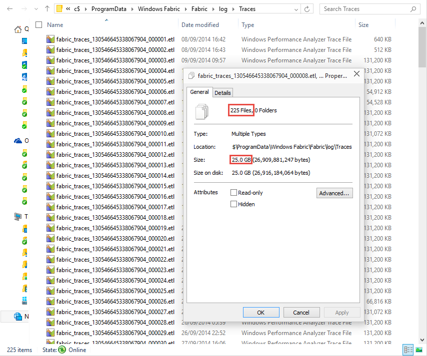Click the search magnifier icon
The image size is (427, 356).
[x=413, y=9]
